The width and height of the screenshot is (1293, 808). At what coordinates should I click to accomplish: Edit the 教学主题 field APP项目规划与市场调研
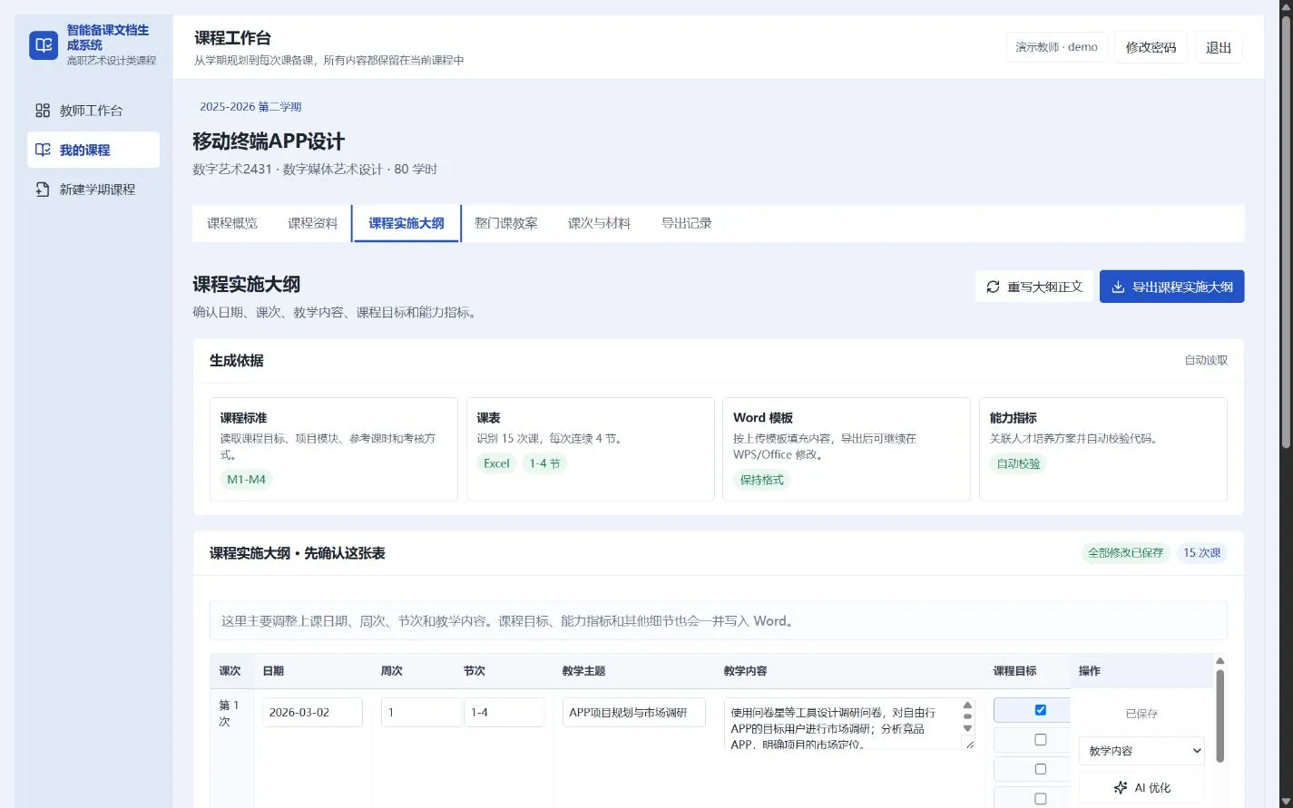coord(633,712)
